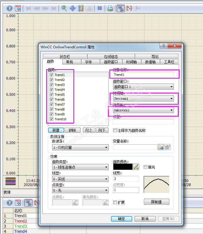Open configuration in ruler window toolbar
Viewport: 203px width, 234px height.
click(x=18, y=203)
